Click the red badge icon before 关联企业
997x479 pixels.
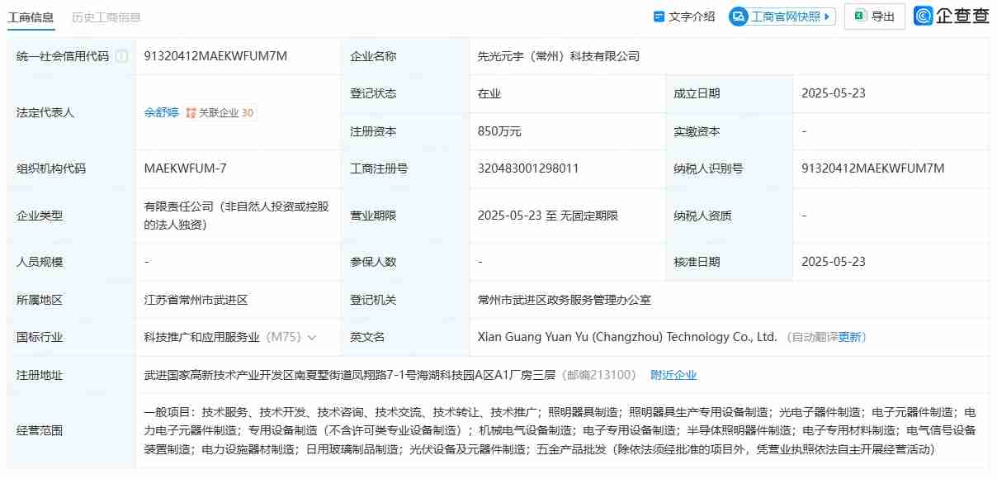191,112
